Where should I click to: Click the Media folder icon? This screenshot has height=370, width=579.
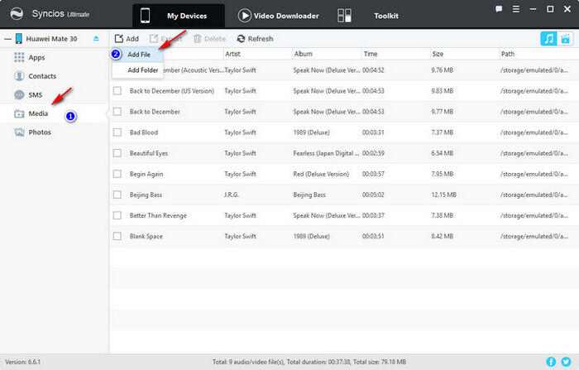tap(19, 114)
